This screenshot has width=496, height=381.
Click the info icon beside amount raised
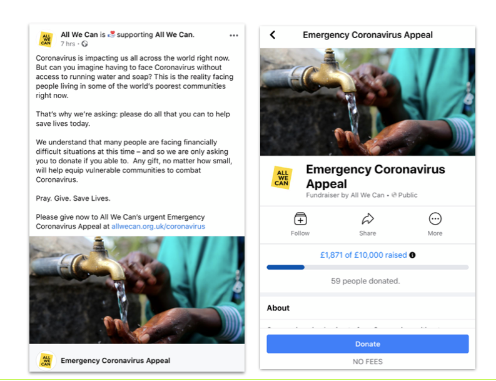tap(412, 255)
